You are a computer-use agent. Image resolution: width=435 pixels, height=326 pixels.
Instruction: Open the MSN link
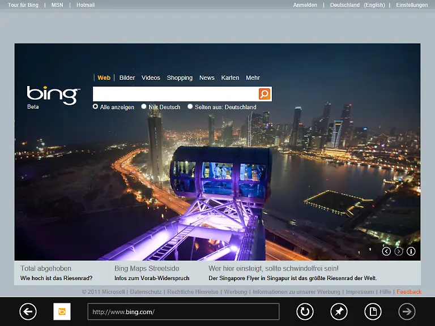tap(57, 5)
